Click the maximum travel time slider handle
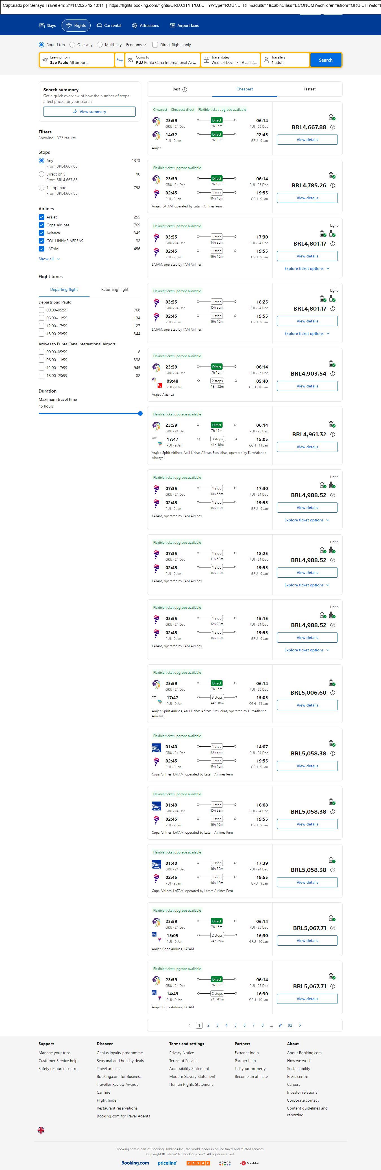The width and height of the screenshot is (381, 1170). click(140, 413)
